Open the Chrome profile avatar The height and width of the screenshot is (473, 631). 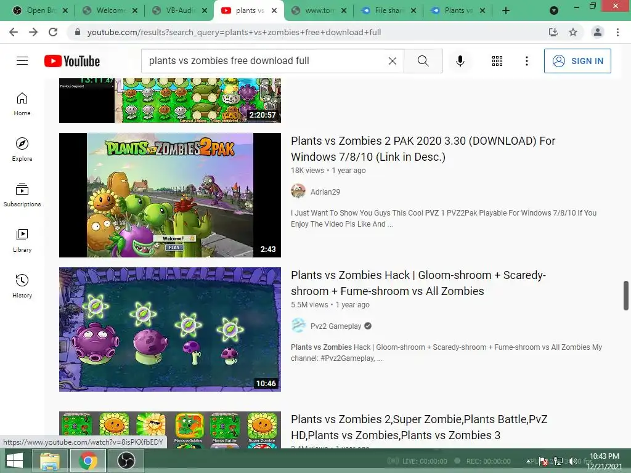coord(598,32)
